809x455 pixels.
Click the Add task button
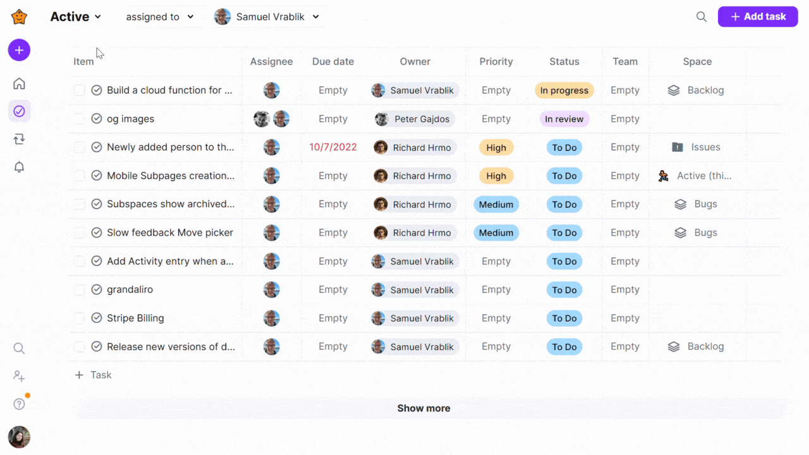click(757, 17)
